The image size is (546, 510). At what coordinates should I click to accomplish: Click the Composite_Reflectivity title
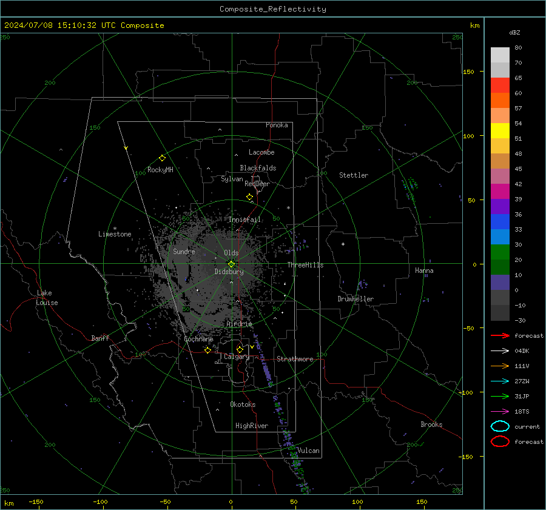(x=273, y=9)
